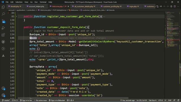
Task: Toggle file blame icon in editor toolbar
Action: click(171, 6)
